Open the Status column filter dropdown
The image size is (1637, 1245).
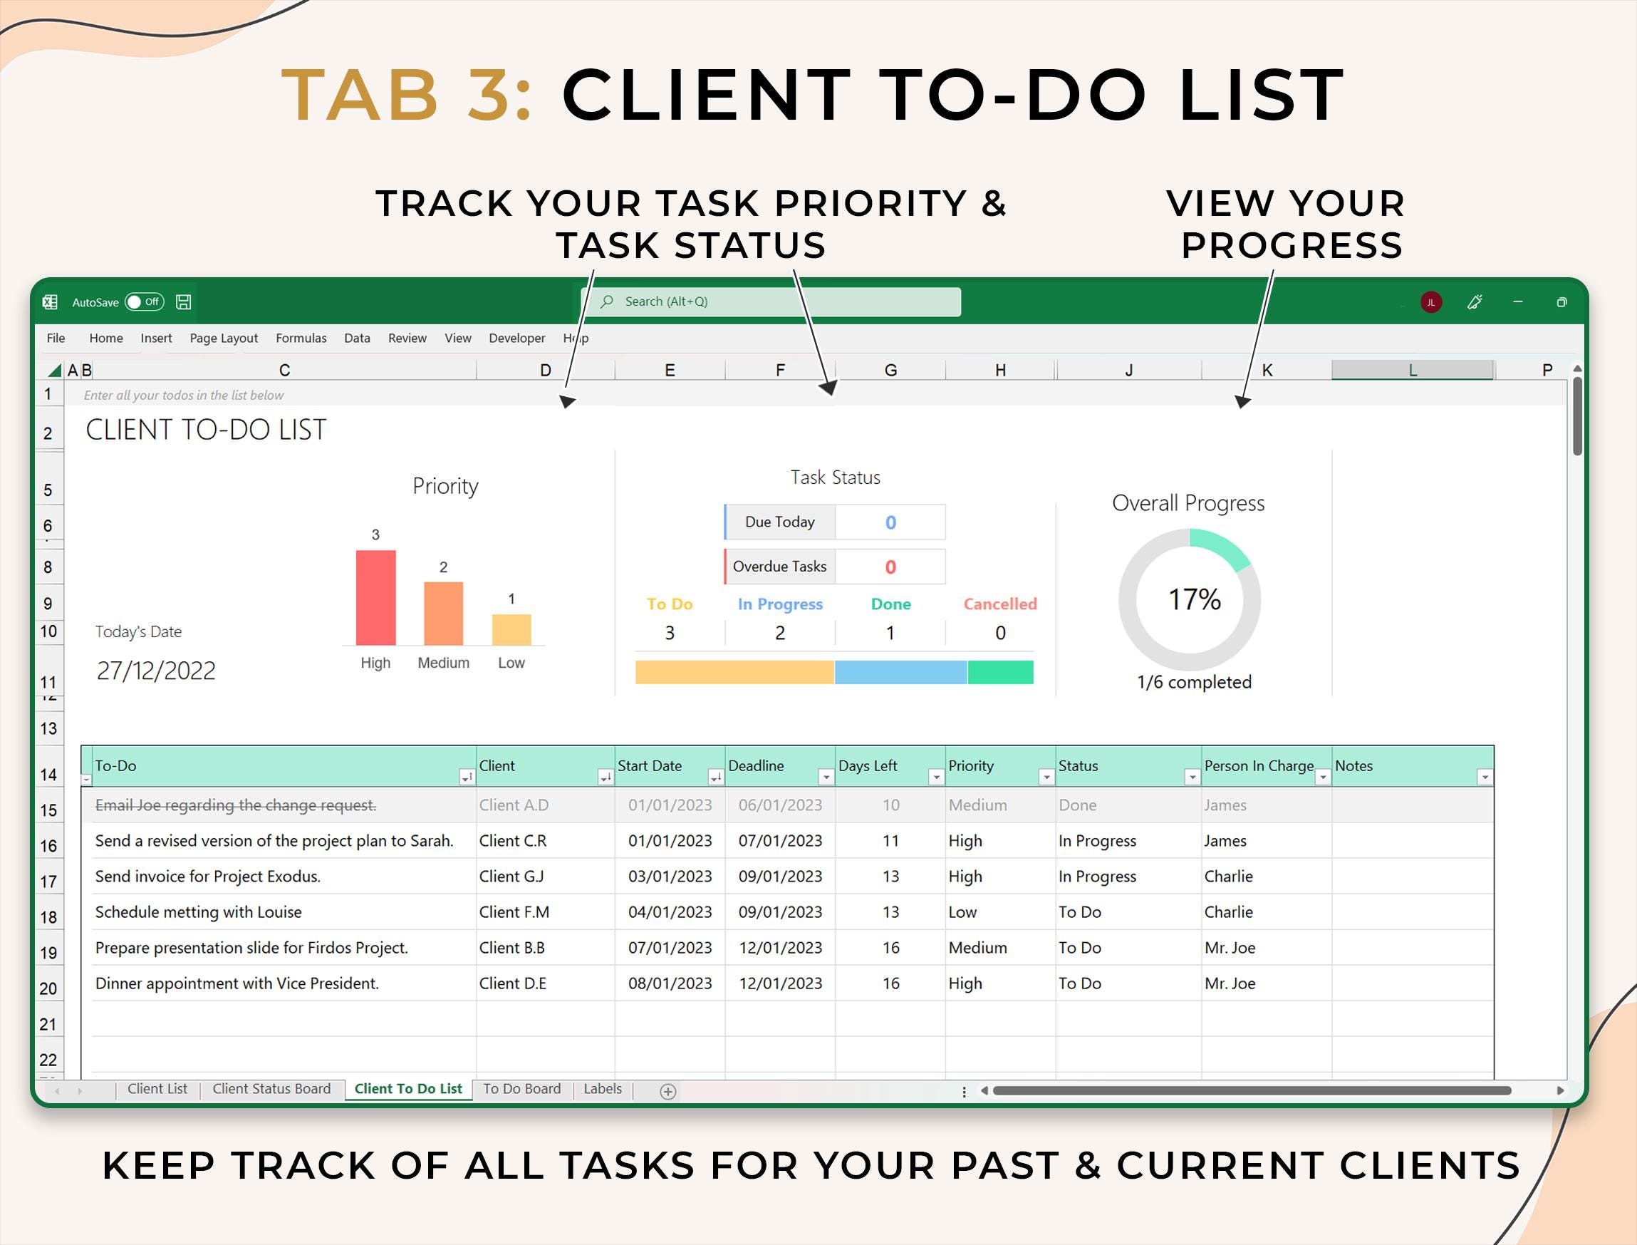pos(1192,778)
